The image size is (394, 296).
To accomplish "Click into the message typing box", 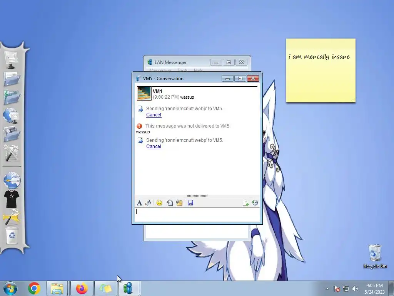I will [197, 215].
